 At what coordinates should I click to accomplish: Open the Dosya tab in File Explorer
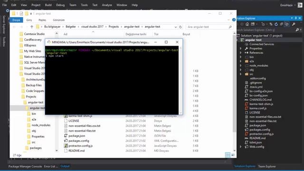click(16, 20)
